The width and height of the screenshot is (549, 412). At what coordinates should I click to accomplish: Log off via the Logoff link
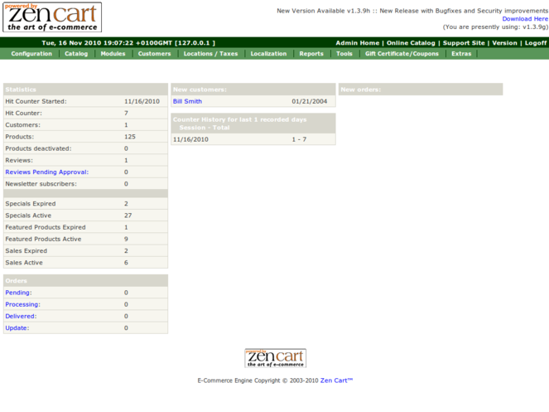[535, 42]
